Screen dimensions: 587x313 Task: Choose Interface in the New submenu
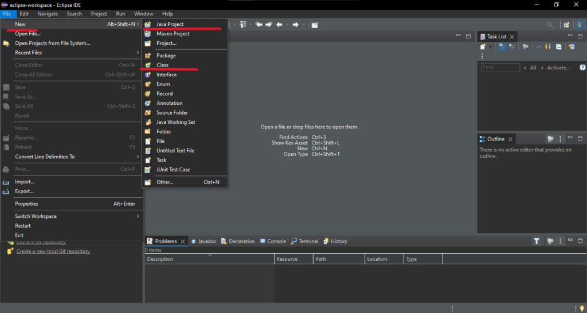point(185,75)
